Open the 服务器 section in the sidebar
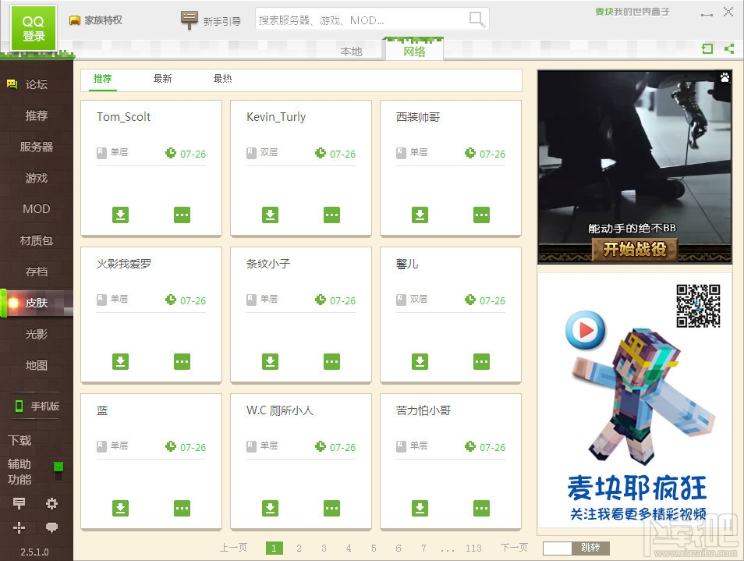This screenshot has width=744, height=561. 35,146
